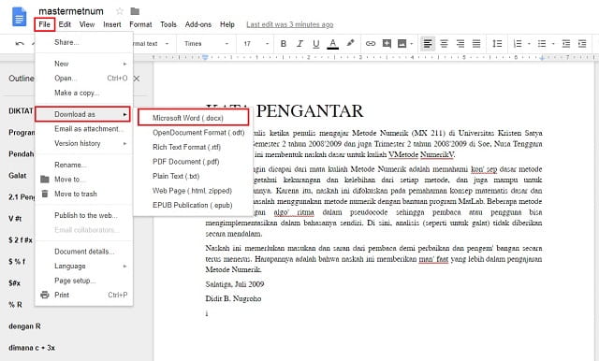Choose Share in the File menu
The width and height of the screenshot is (599, 361).
point(83,42)
